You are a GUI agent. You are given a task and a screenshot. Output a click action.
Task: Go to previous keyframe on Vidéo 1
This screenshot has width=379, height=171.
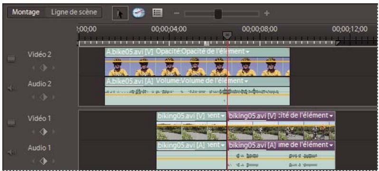click(34, 132)
